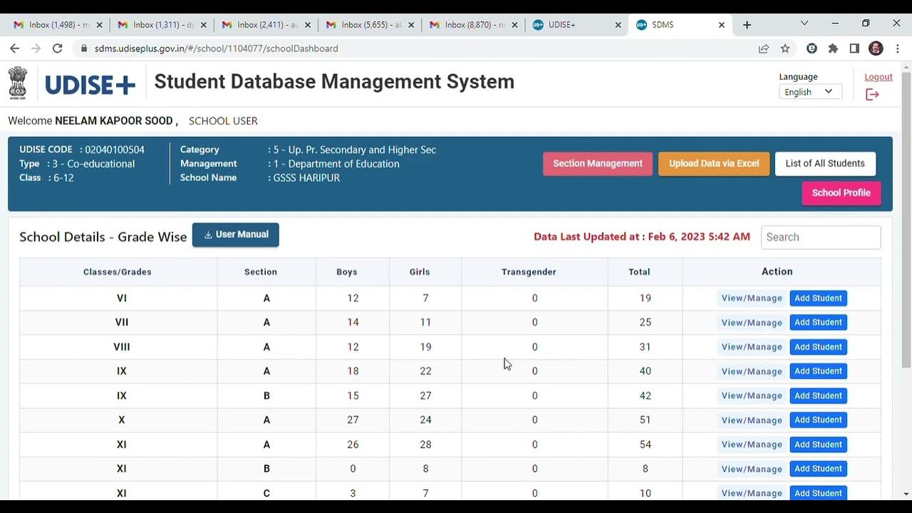Click the school name GSSS HARIPUR

point(306,178)
